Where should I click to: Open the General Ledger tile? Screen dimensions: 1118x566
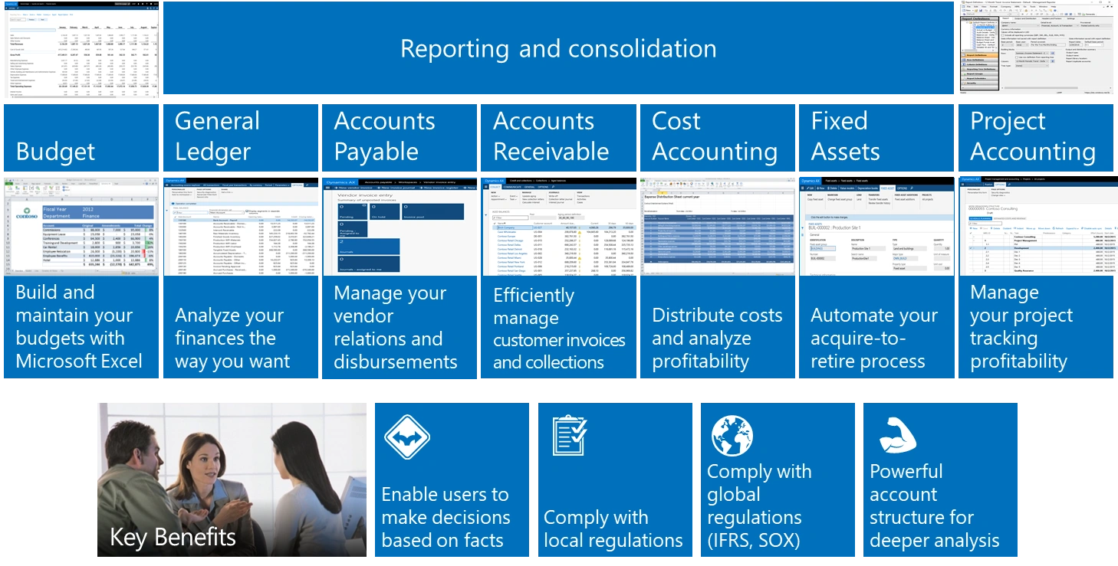(x=241, y=139)
